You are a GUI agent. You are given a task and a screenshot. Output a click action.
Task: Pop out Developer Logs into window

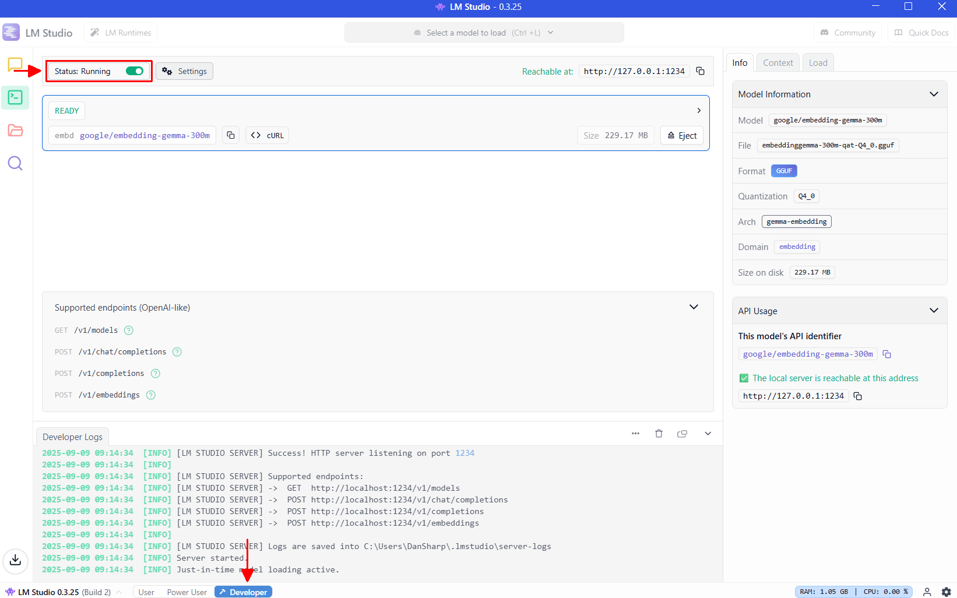(x=682, y=434)
